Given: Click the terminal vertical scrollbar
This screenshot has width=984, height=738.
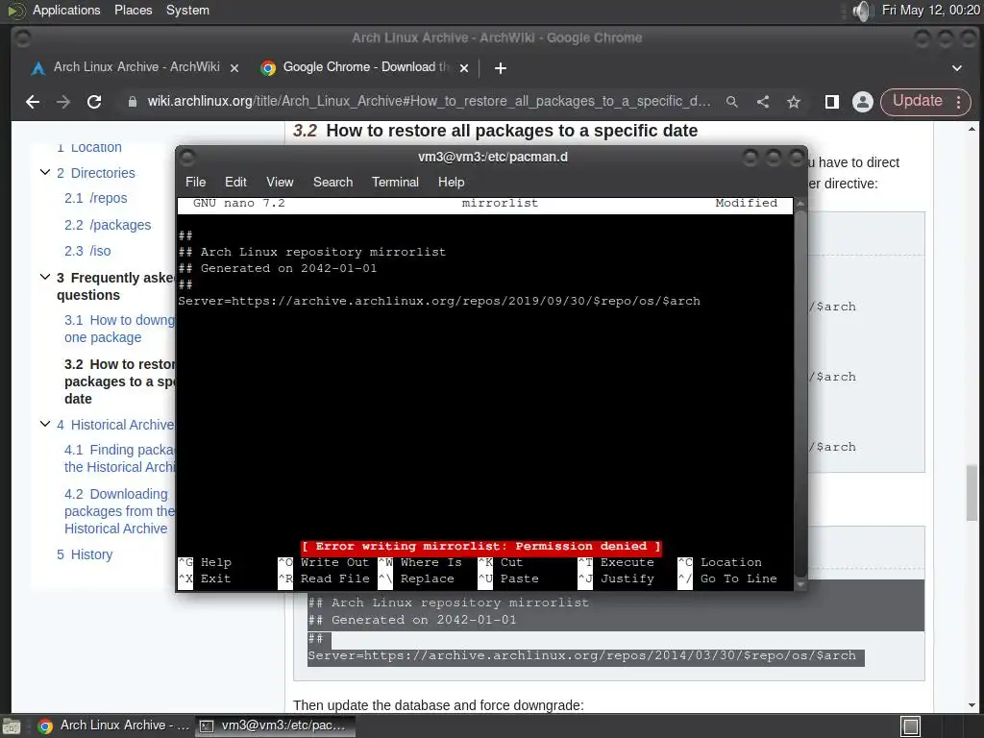Looking at the screenshot, I should (800, 394).
